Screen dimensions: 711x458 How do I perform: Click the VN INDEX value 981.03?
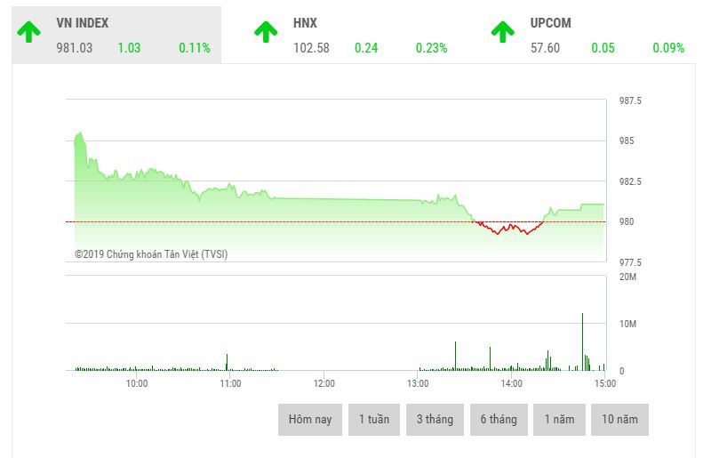coord(74,48)
